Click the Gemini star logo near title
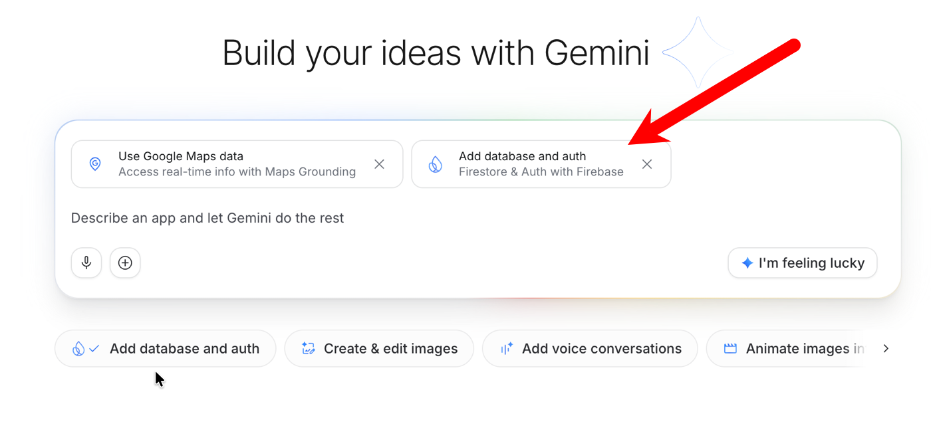 [x=698, y=53]
